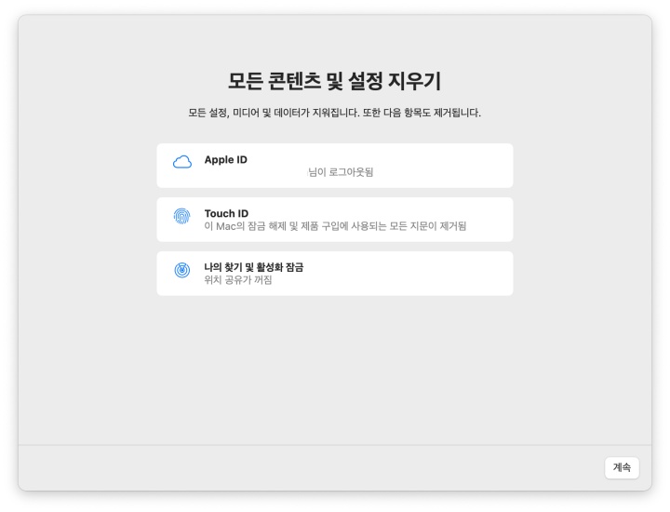Click the title 모든 콘텐츠 및 설정 지우기

[x=335, y=81]
